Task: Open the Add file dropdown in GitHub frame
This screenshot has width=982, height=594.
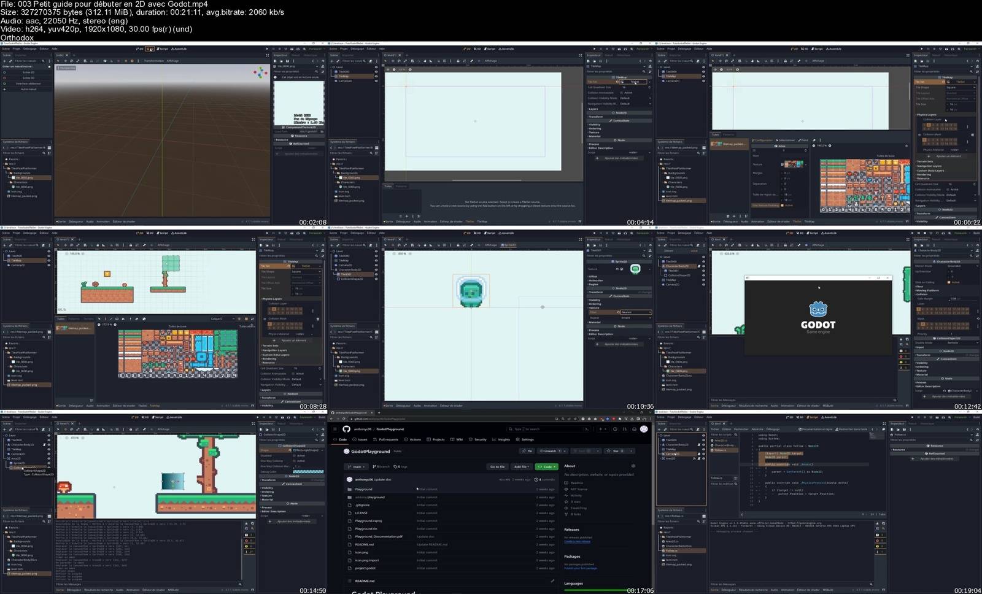Action: [x=522, y=466]
